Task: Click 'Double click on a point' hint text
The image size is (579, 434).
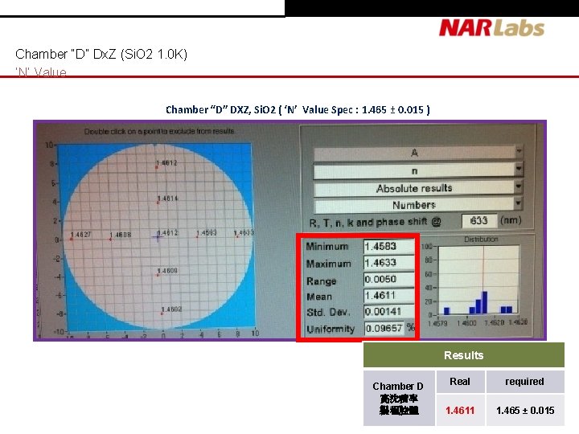Action: pyautogui.click(x=159, y=131)
